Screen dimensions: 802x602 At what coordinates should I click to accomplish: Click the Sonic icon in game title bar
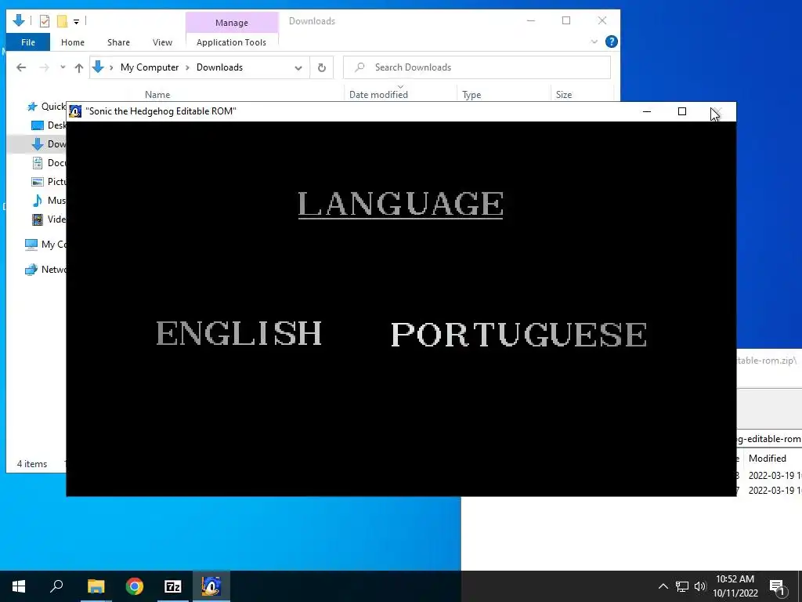coord(75,111)
